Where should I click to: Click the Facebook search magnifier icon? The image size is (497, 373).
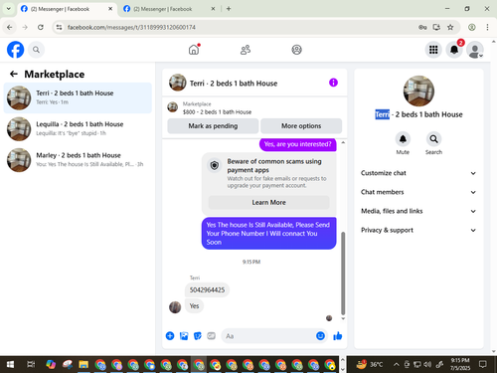pyautogui.click(x=36, y=50)
